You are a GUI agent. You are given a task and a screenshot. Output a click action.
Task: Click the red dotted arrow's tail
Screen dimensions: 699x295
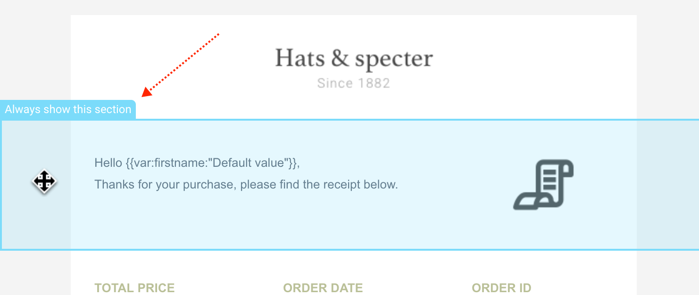pos(218,34)
